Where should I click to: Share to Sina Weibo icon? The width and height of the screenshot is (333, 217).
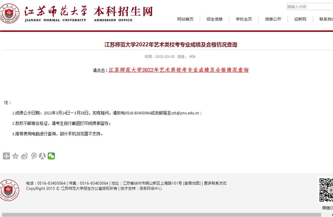[24, 156]
